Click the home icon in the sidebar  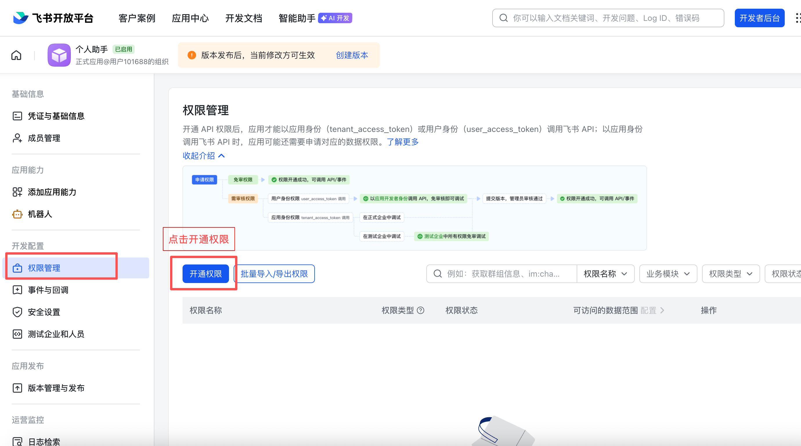coord(16,55)
